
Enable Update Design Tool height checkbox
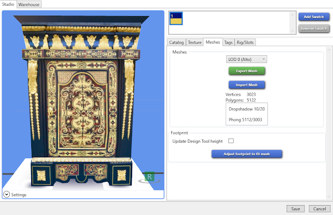coord(231,141)
